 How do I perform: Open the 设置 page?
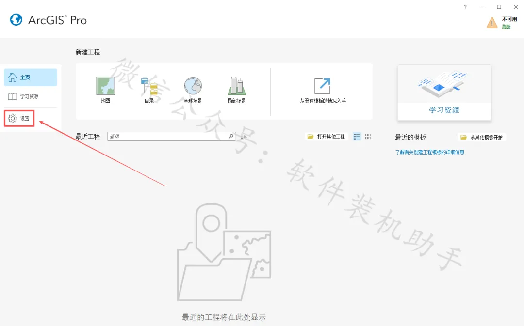(19, 119)
